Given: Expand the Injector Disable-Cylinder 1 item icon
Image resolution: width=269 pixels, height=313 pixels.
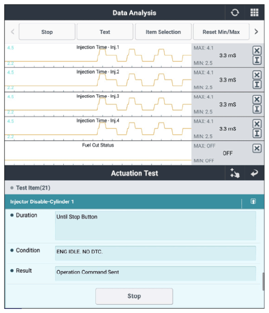Looking at the screenshot, I should 253,201.
